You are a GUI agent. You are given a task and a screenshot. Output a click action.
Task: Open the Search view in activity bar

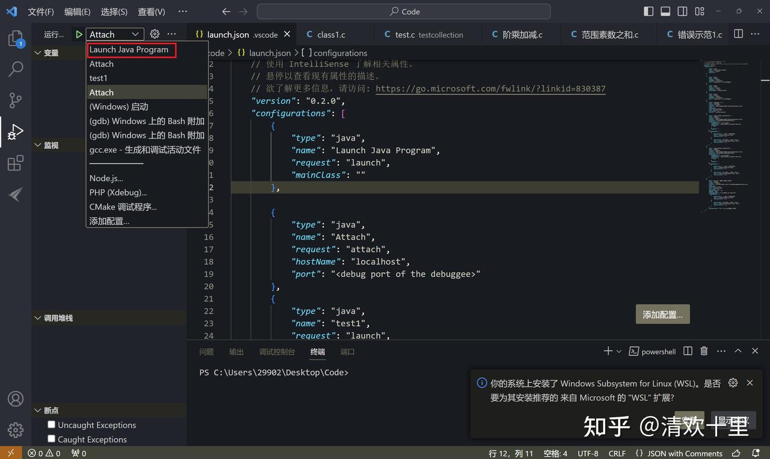click(16, 69)
